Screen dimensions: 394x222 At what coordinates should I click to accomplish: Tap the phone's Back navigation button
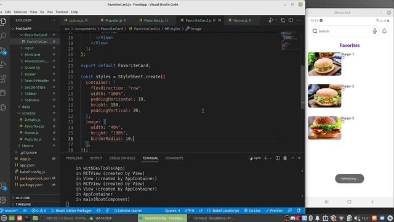point(372,202)
